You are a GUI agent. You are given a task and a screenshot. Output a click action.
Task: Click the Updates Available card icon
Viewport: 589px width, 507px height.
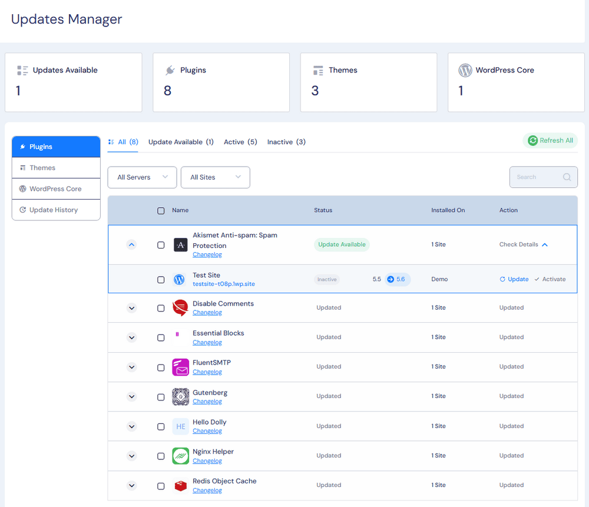click(22, 71)
